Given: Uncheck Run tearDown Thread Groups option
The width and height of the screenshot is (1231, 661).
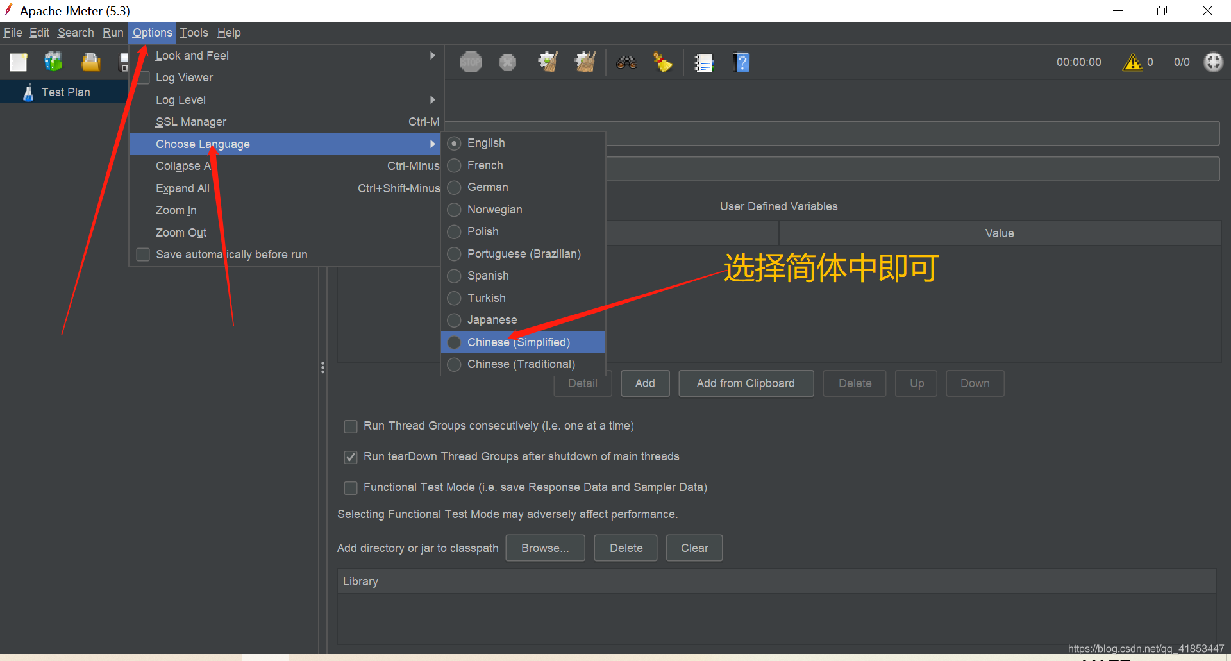Looking at the screenshot, I should pyautogui.click(x=351, y=457).
